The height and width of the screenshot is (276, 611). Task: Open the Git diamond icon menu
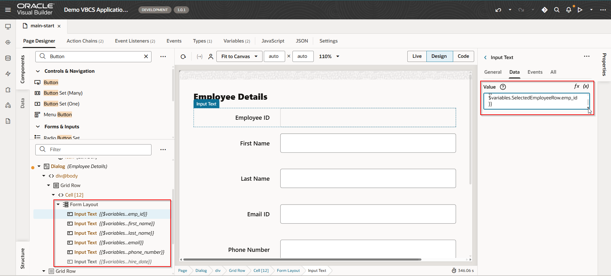544,10
